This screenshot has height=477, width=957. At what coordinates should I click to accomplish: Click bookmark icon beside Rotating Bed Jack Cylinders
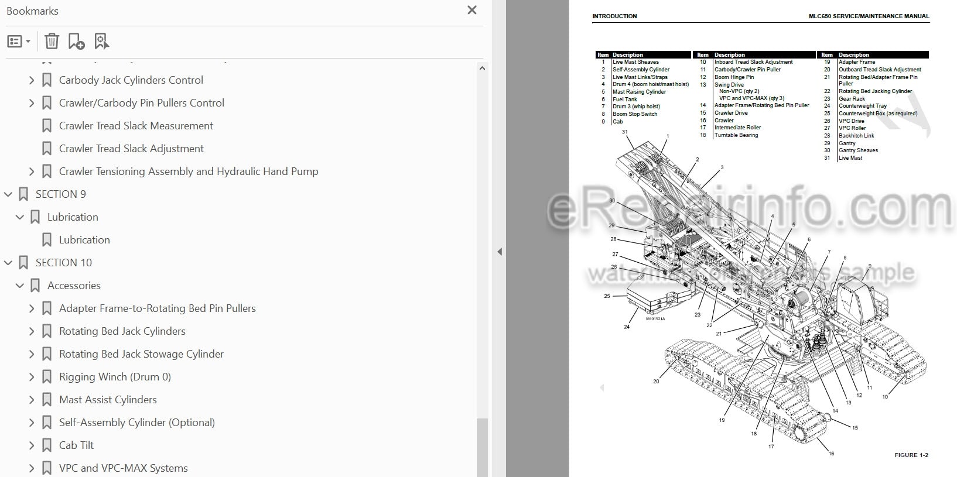47,331
